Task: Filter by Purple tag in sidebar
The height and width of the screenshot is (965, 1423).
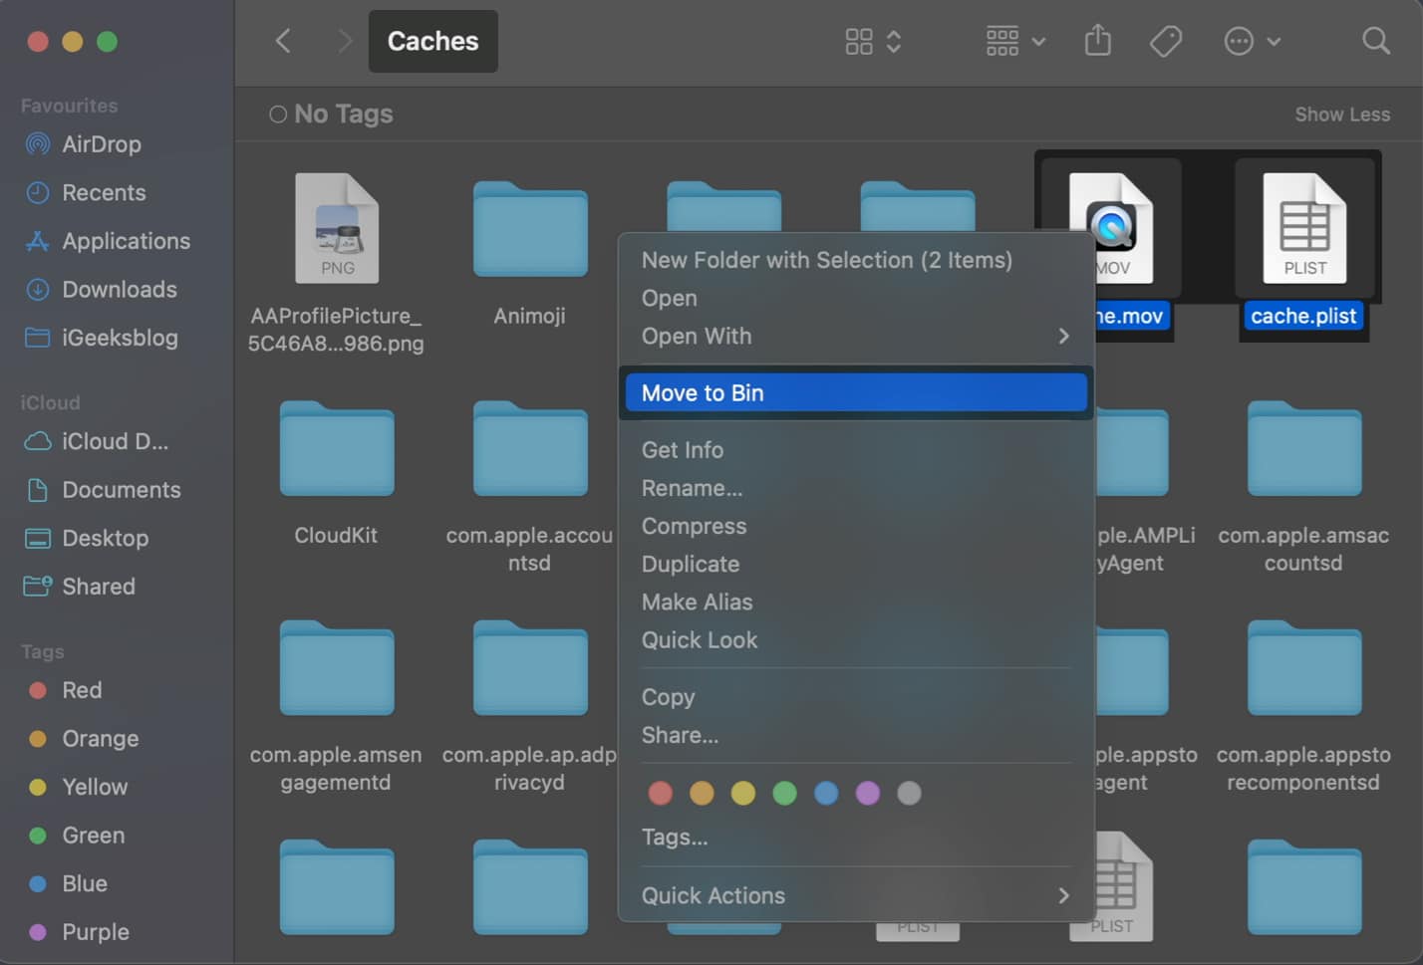Action: click(x=79, y=932)
